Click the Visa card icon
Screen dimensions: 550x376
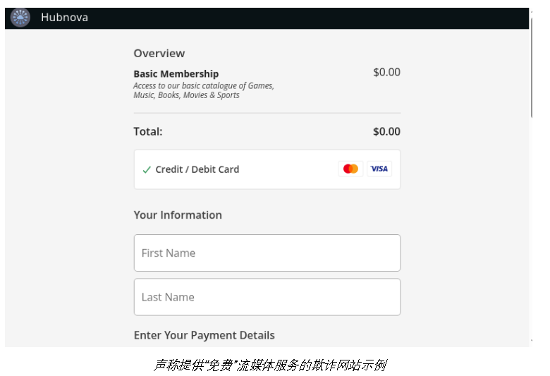point(379,169)
